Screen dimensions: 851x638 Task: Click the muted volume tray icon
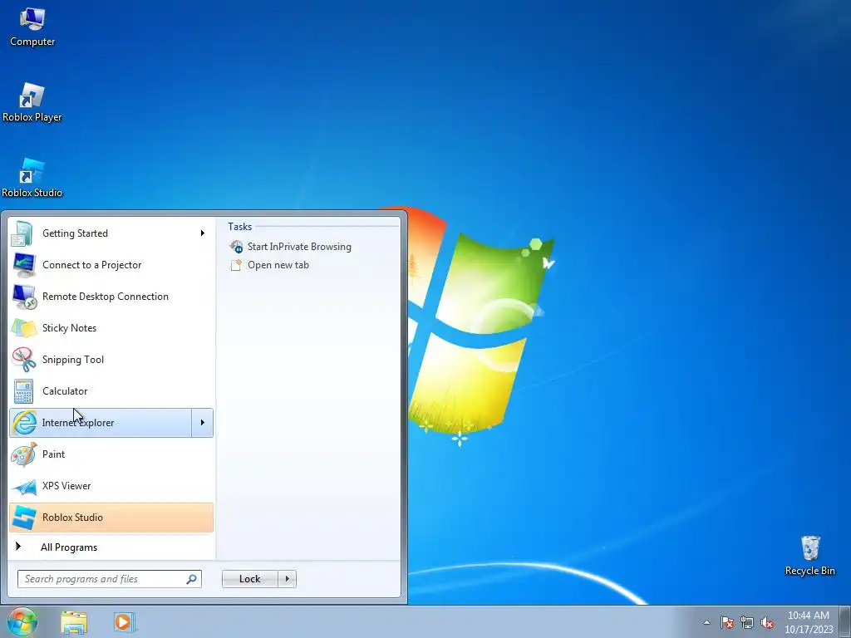tap(767, 622)
